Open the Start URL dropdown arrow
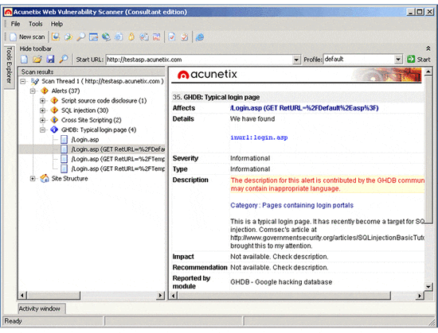Image resolution: width=438 pixels, height=333 pixels. coord(296,60)
